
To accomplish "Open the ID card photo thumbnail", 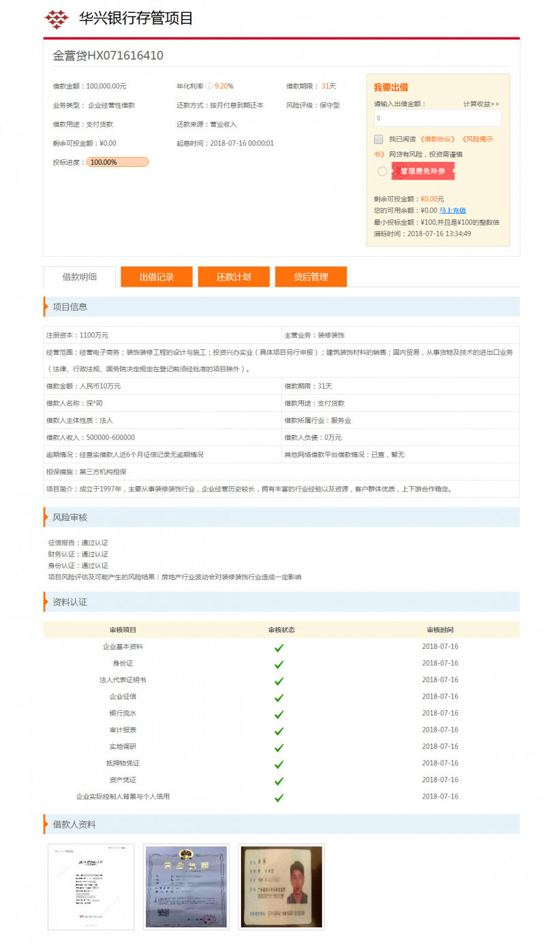I will (x=281, y=886).
